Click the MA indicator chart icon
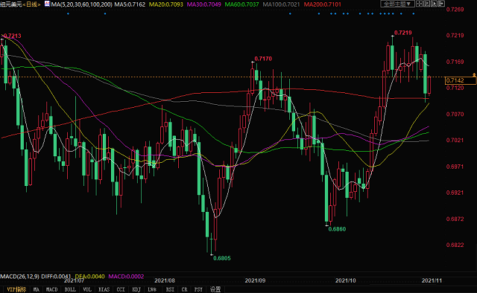This screenshot has width=477, height=293. pyautogui.click(x=47, y=4)
